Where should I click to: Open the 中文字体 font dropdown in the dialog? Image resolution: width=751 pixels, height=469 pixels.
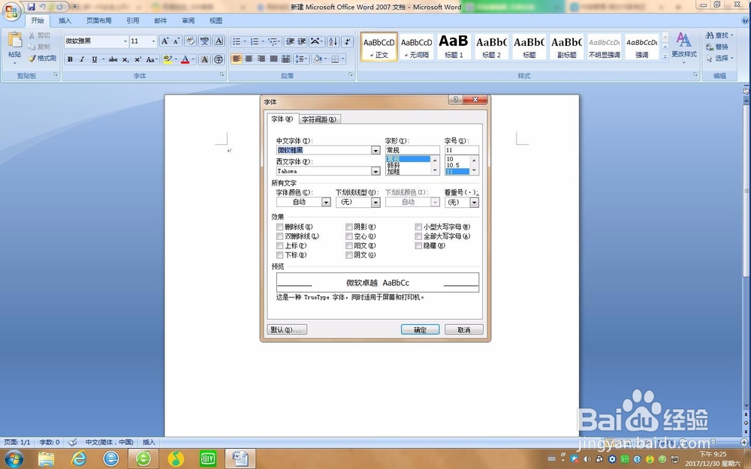[375, 150]
